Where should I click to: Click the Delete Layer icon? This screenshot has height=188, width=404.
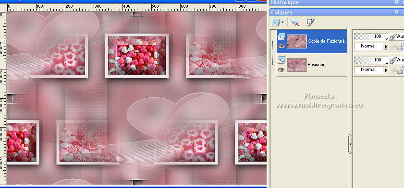click(295, 23)
